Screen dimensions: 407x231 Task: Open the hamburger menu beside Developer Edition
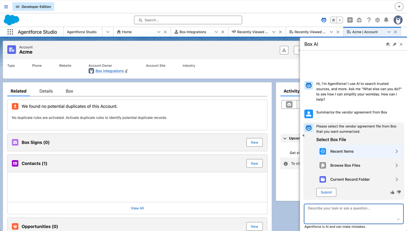point(6,7)
